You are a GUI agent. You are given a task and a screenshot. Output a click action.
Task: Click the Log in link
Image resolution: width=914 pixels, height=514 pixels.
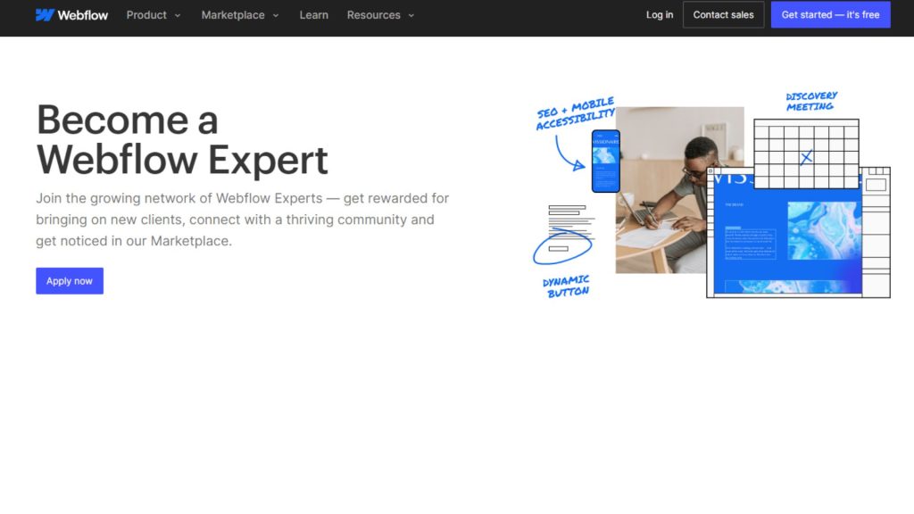660,15
